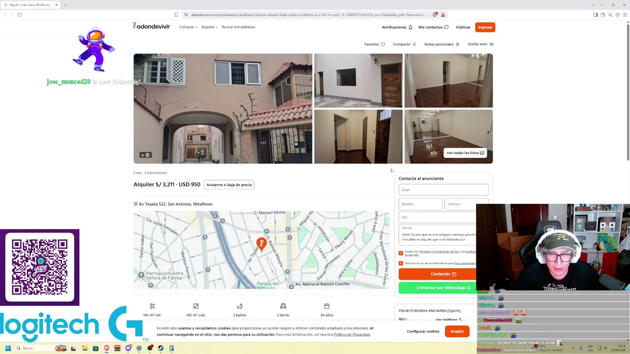Toggle the additional-purposes authorization checkbox
Screen dimensions: 630x354
point(401,264)
